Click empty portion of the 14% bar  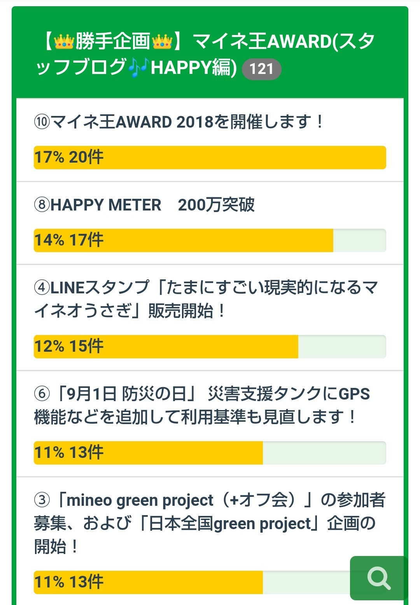point(359,240)
